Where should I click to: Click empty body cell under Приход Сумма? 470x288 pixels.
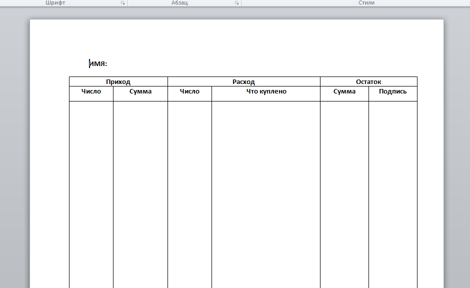pyautogui.click(x=140, y=190)
